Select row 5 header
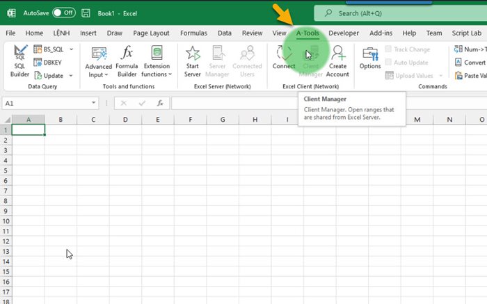Image resolution: width=487 pixels, height=304 pixels. [6, 170]
